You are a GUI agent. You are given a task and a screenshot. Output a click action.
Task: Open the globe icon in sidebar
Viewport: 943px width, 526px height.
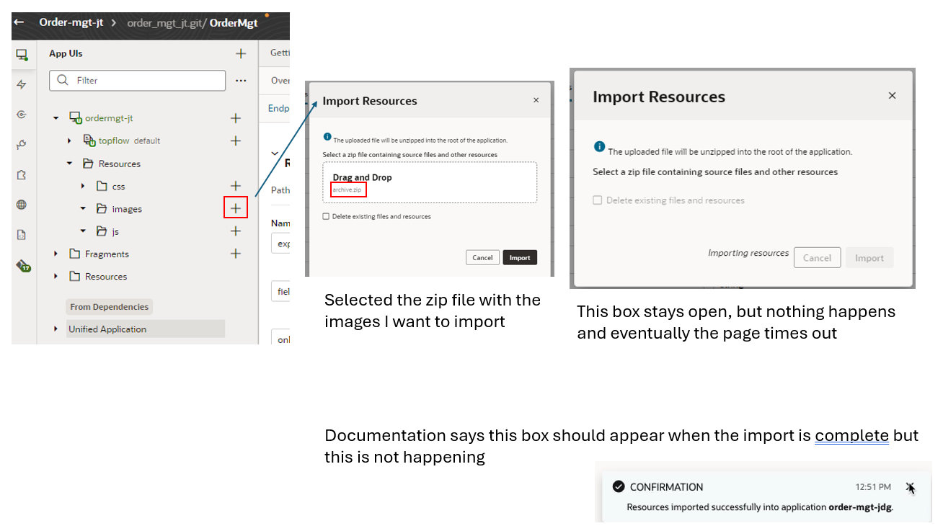tap(22, 205)
